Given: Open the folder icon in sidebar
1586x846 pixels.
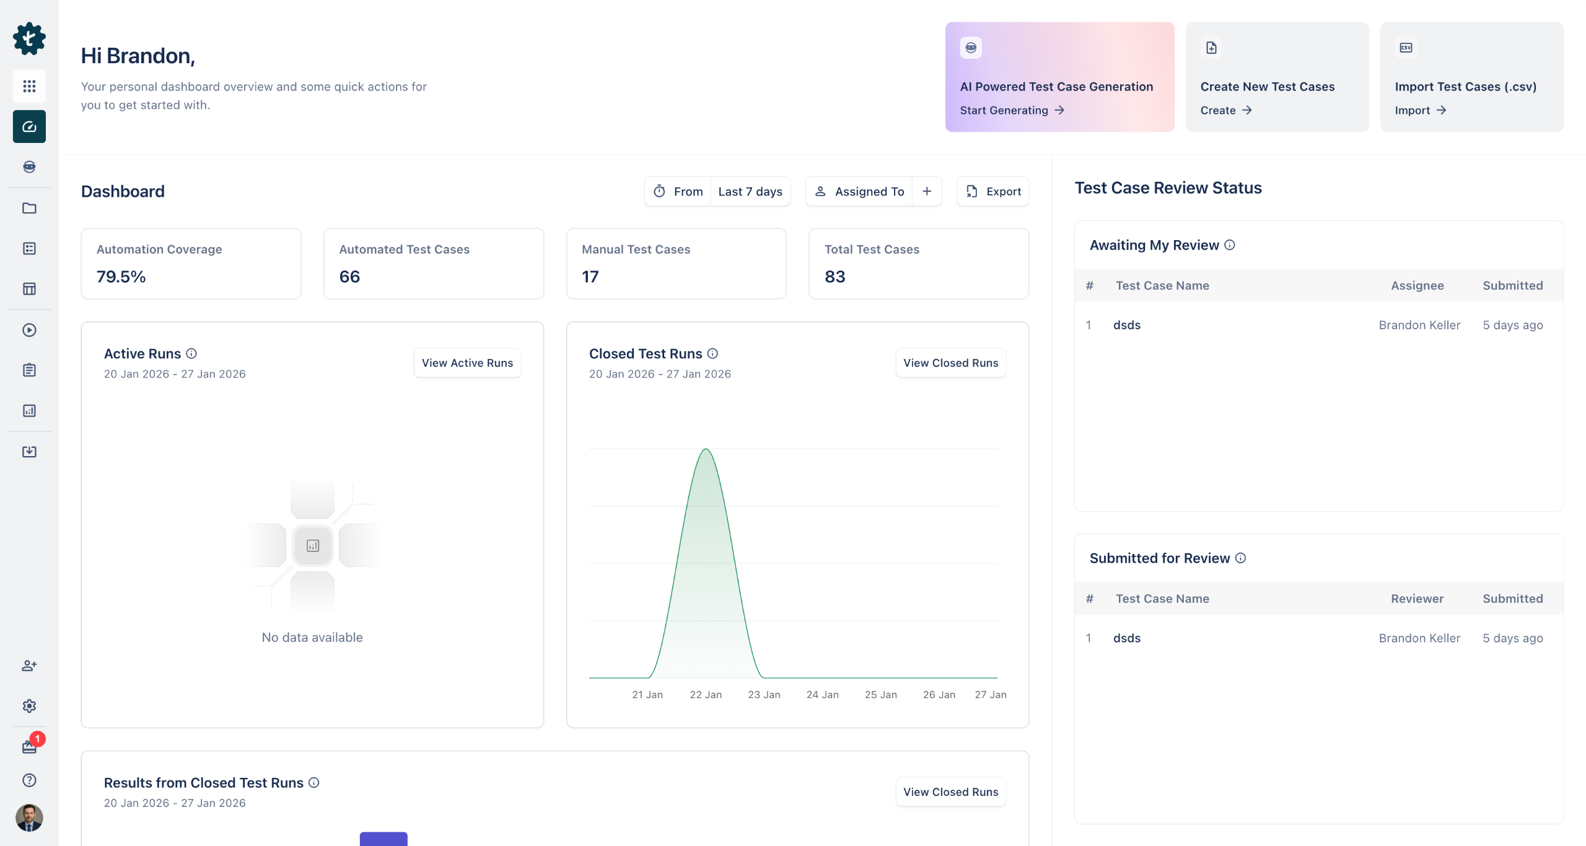Looking at the screenshot, I should (x=29, y=208).
